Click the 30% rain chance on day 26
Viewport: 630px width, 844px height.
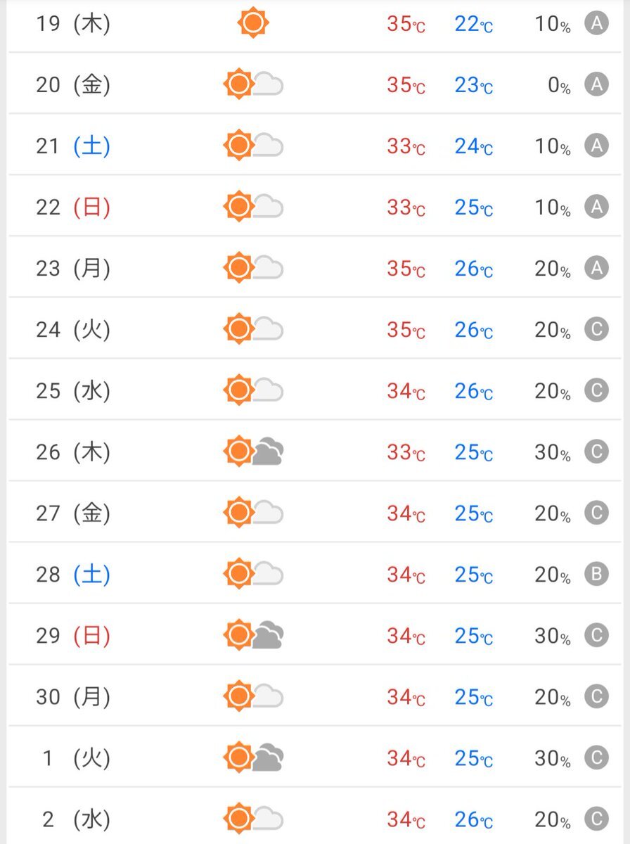click(x=553, y=453)
